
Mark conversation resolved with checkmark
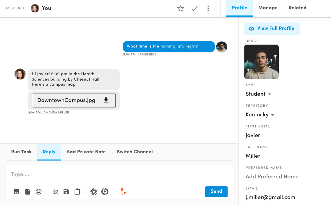point(194,8)
